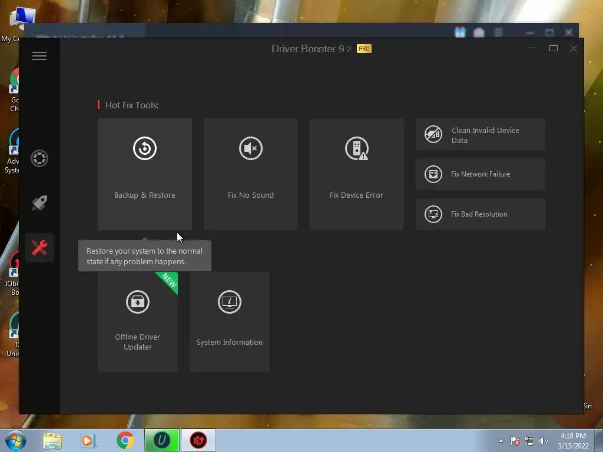Click the muted speaker icon
This screenshot has height=452, width=603.
point(251,148)
